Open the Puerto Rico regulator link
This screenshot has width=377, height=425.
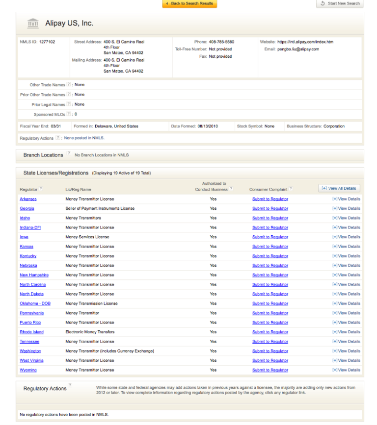[x=30, y=323]
